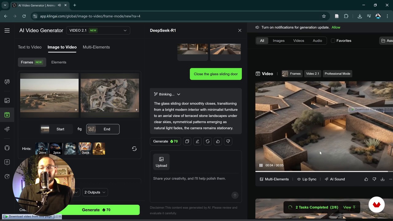Click Generate 70 under the response
Viewport: 393px width, 221px height.
coord(165,141)
